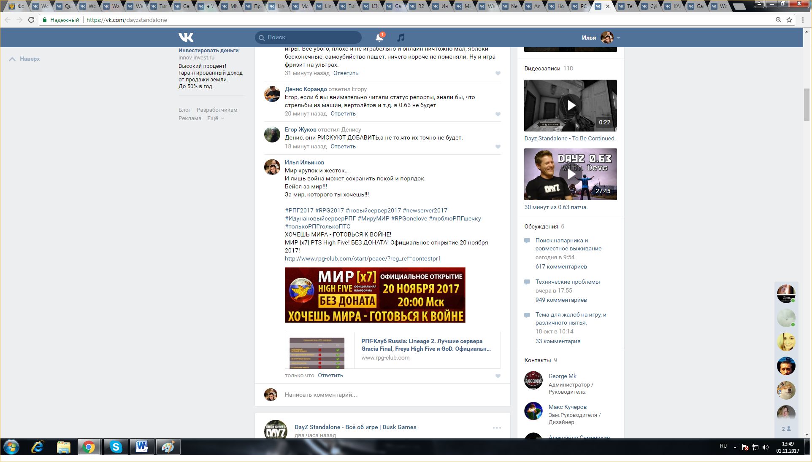The width and height of the screenshot is (812, 462).
Task: Open the notifications bell icon
Action: [x=379, y=38]
